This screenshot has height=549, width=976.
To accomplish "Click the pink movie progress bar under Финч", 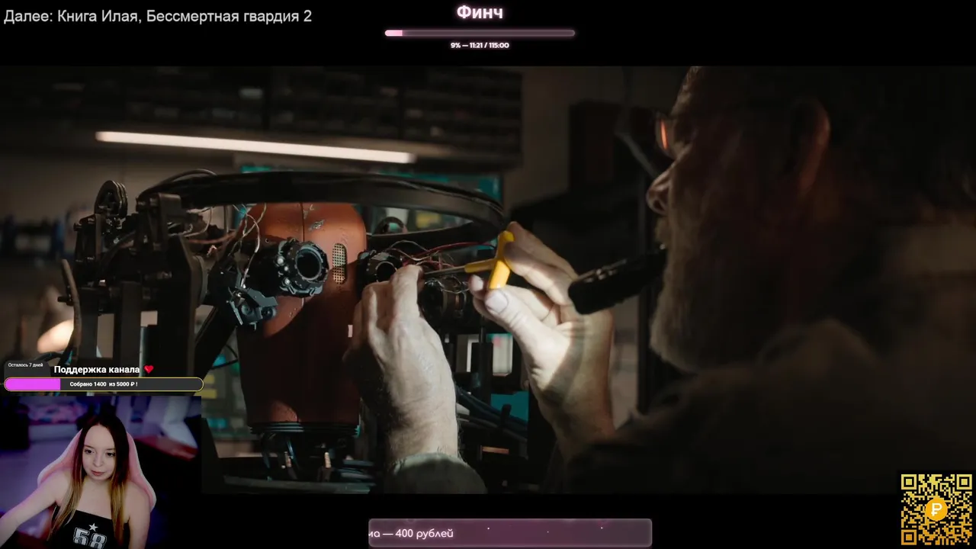I will point(480,33).
